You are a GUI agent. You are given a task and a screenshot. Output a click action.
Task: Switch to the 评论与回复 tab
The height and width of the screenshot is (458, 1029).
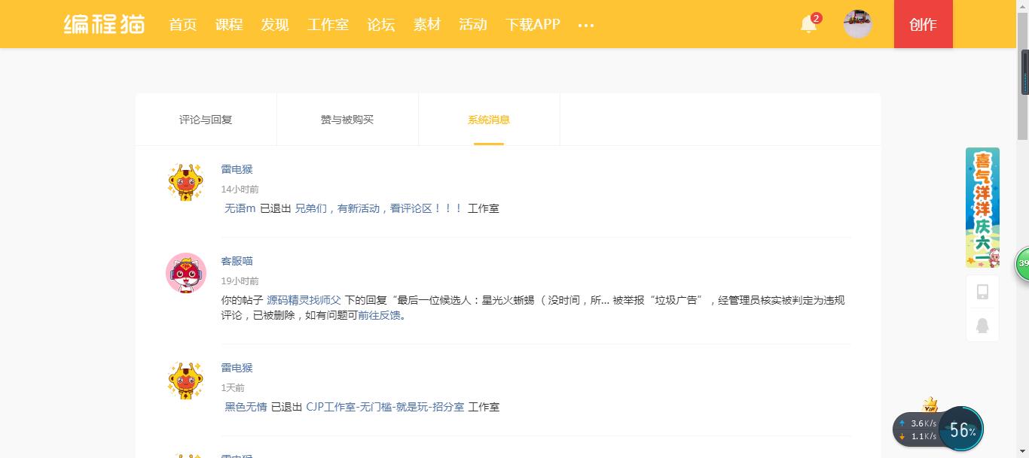click(x=206, y=120)
